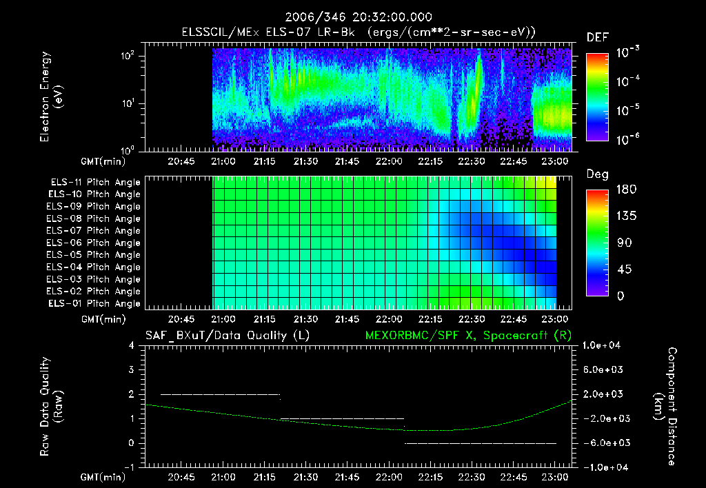Select the "ELS-05 Pitch Angle" row label

point(93,255)
